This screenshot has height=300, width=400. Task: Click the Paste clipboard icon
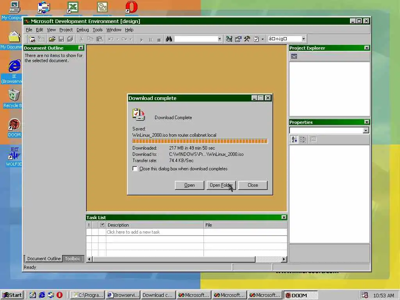click(x=100, y=39)
